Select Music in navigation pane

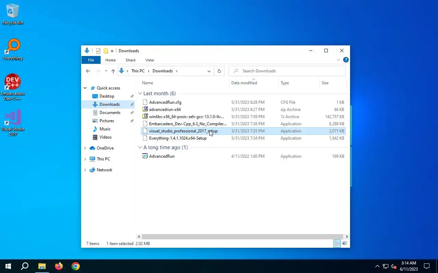tap(105, 129)
